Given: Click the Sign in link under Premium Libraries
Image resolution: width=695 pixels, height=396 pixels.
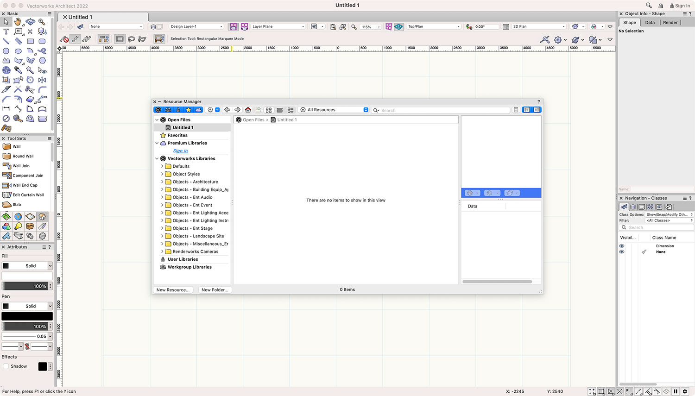Looking at the screenshot, I should [x=180, y=151].
